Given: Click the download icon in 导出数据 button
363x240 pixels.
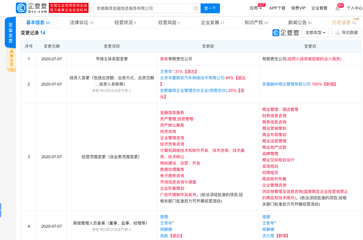Looking at the screenshot, I should pos(338,32).
